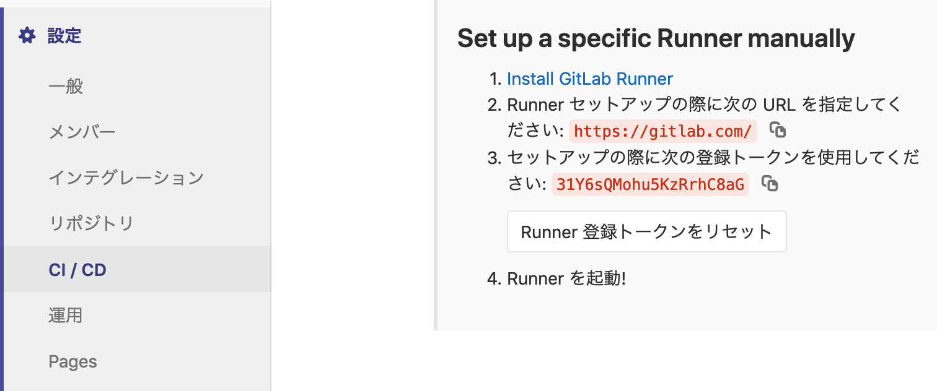Open インテグレーション (Integrations) settings
Screen dimensions: 937x391
click(126, 177)
